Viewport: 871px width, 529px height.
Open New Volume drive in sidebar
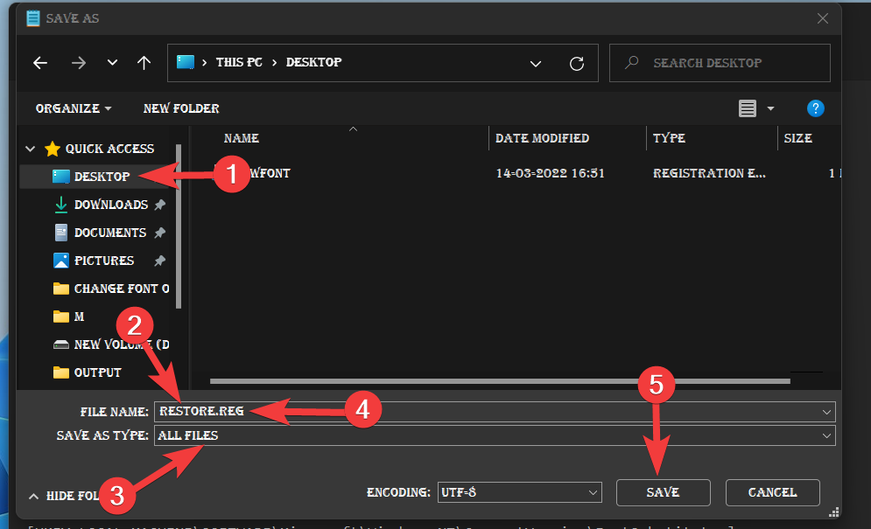point(122,345)
